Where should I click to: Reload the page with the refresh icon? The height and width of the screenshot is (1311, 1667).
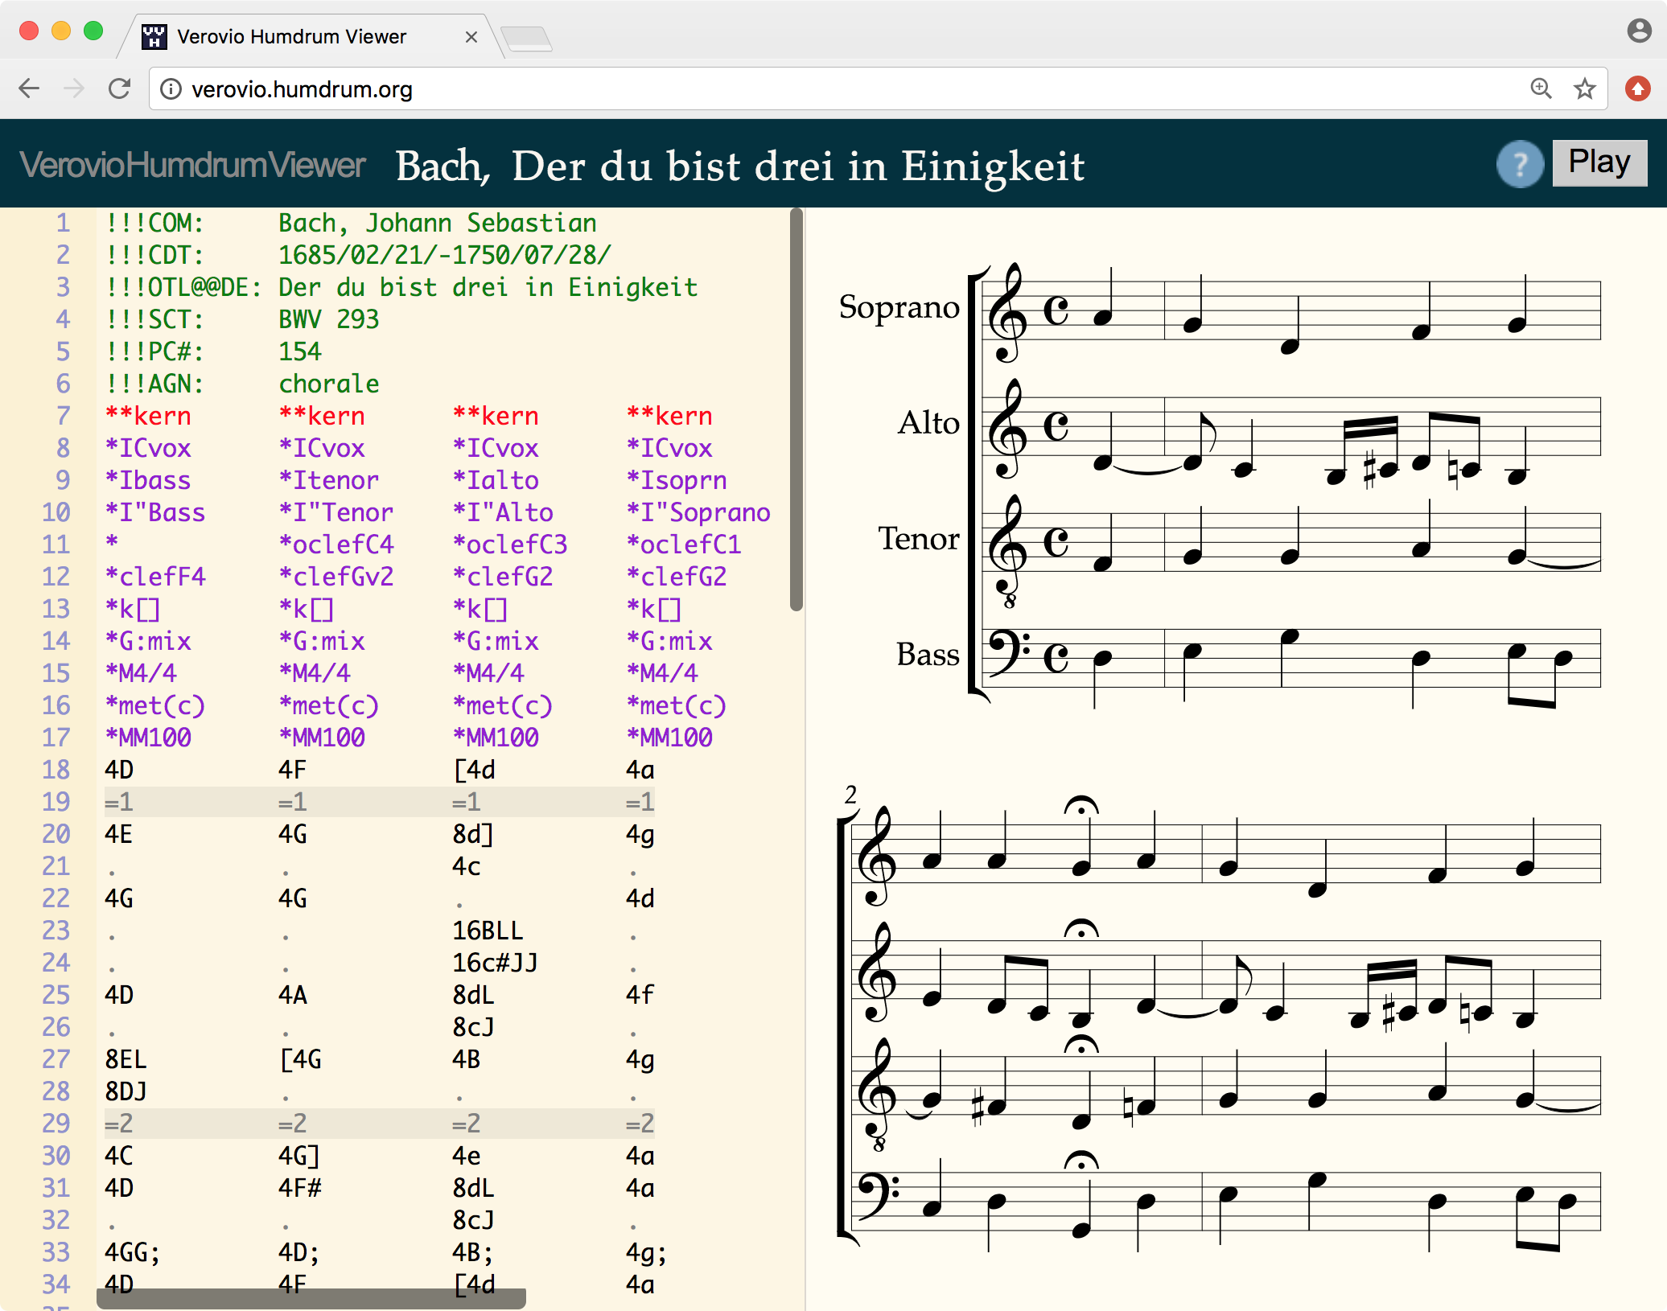point(120,88)
